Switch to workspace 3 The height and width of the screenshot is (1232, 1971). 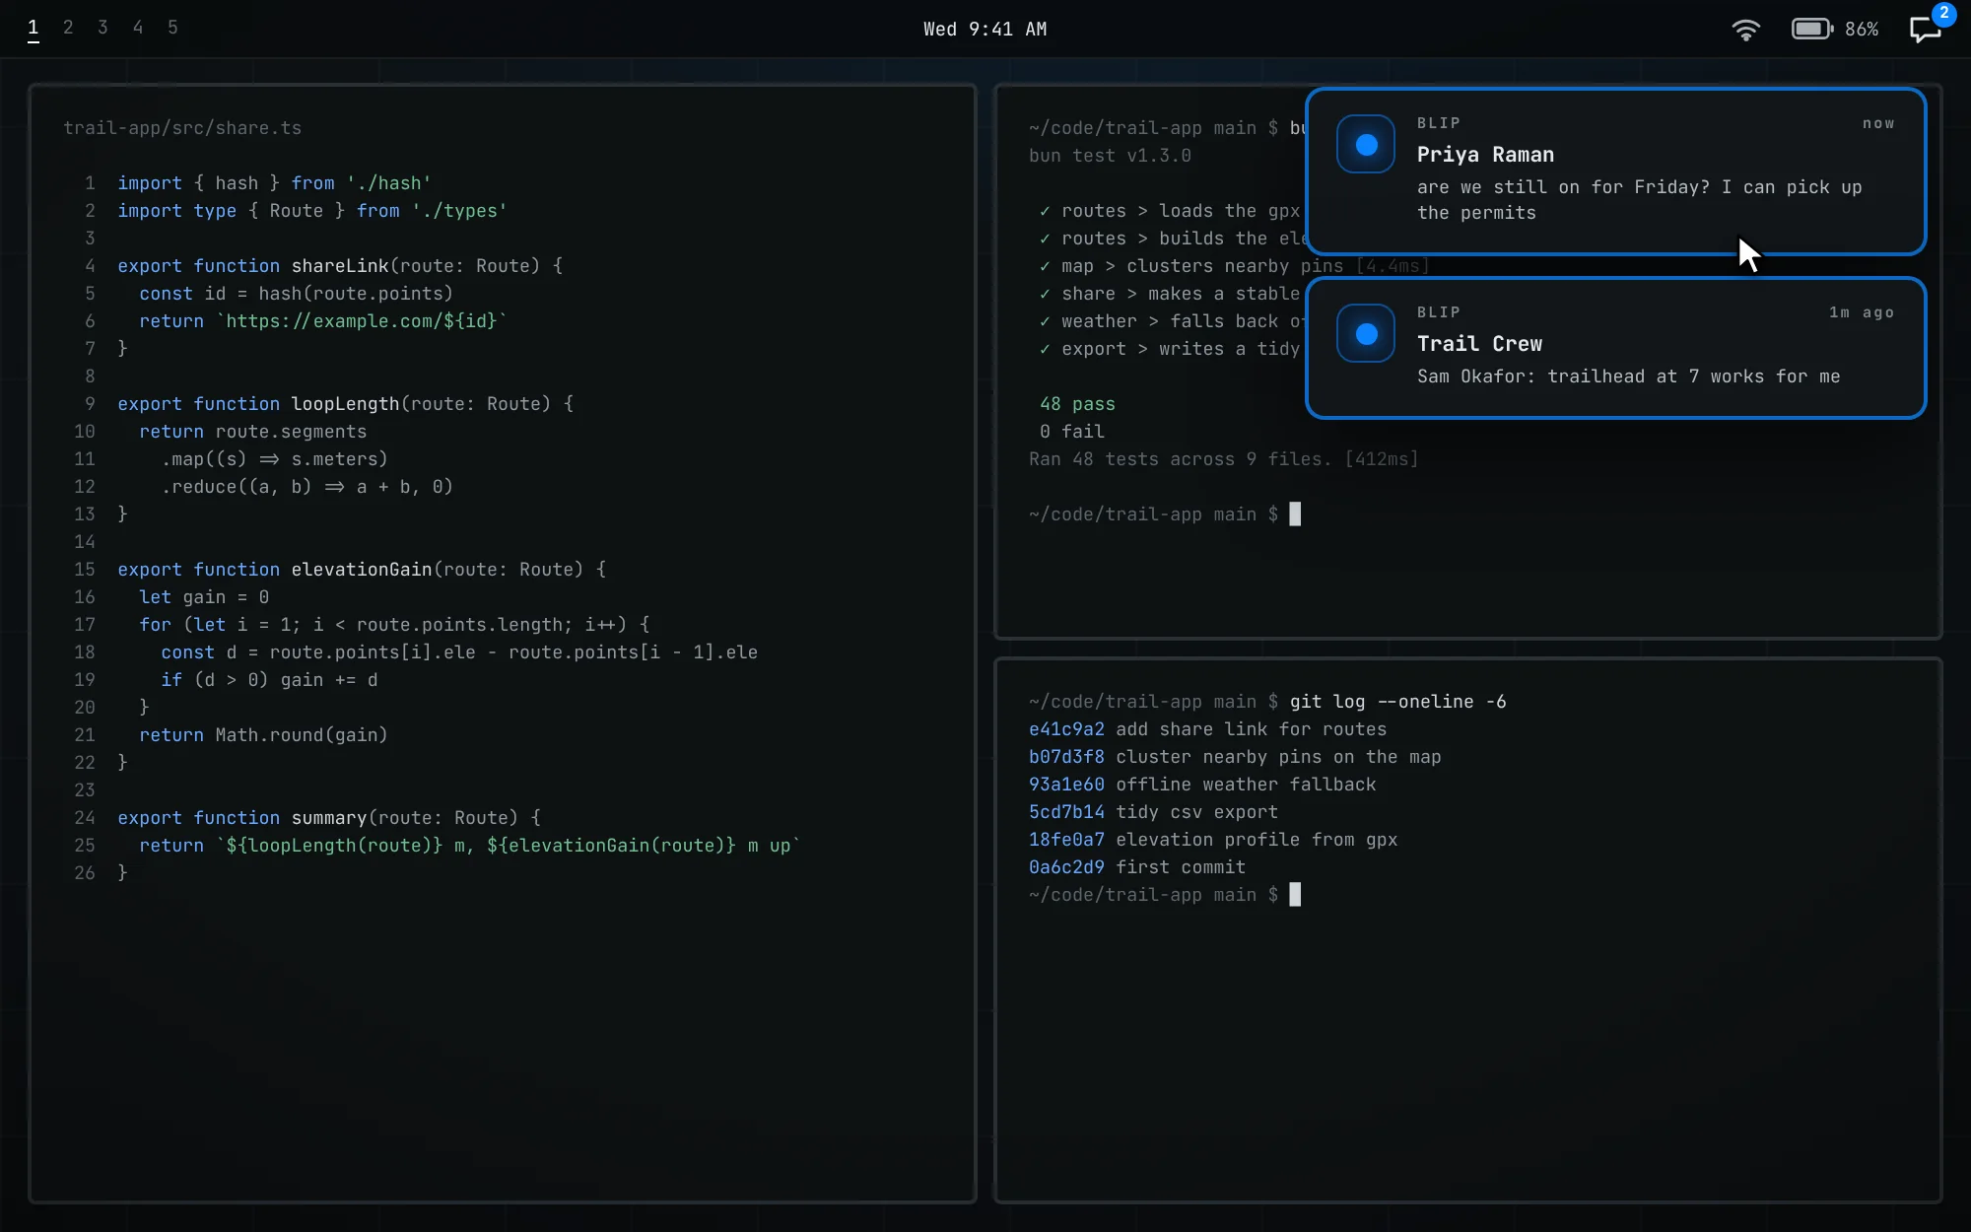(102, 28)
